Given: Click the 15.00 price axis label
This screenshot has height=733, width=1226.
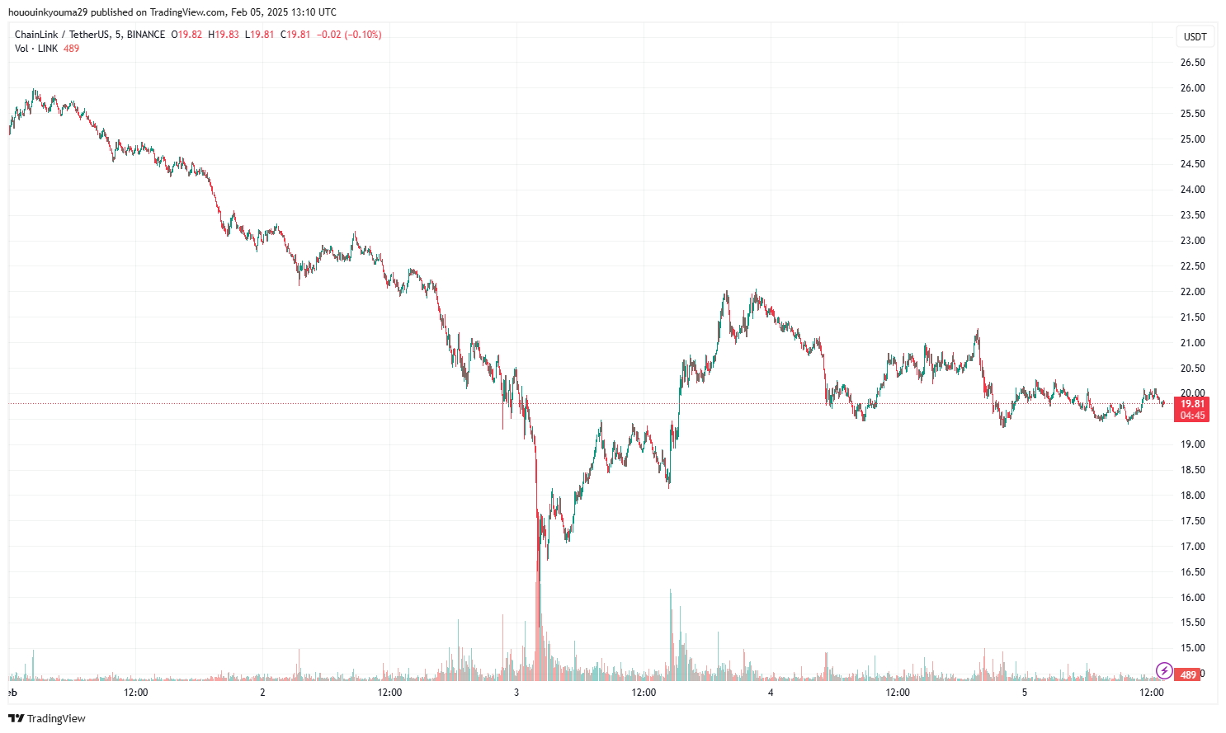Looking at the screenshot, I should point(1192,648).
